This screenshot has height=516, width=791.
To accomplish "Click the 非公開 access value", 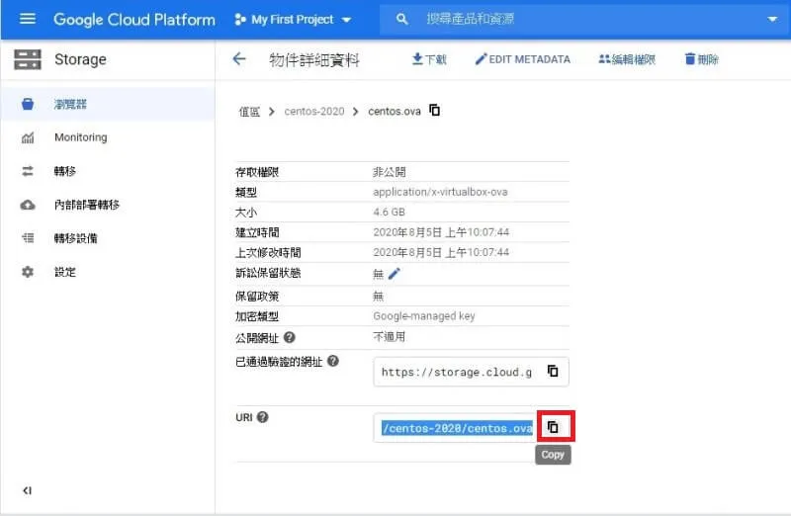I will pyautogui.click(x=389, y=172).
